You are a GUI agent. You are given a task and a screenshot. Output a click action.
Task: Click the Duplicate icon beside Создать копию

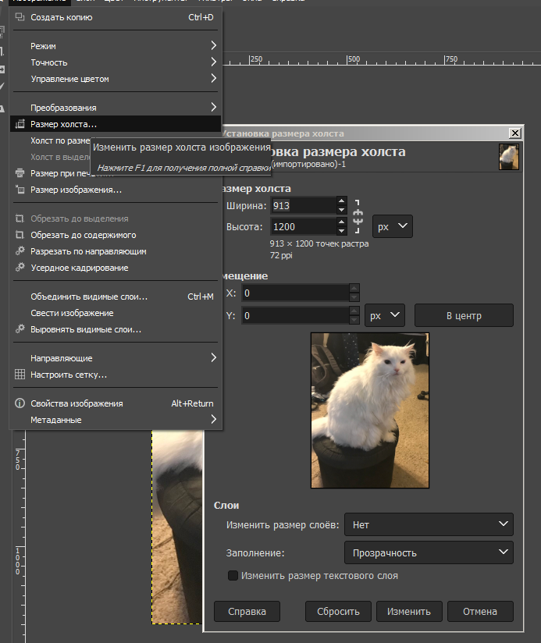tap(20, 17)
